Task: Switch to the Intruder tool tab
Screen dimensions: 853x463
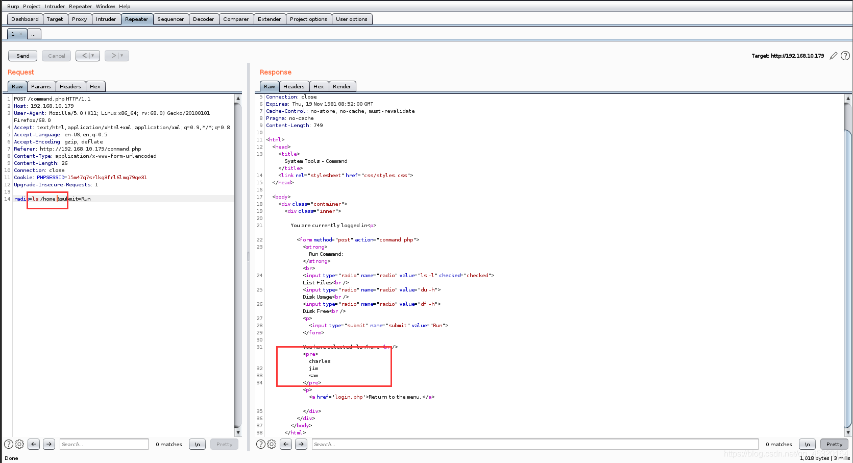Action: pyautogui.click(x=106, y=19)
